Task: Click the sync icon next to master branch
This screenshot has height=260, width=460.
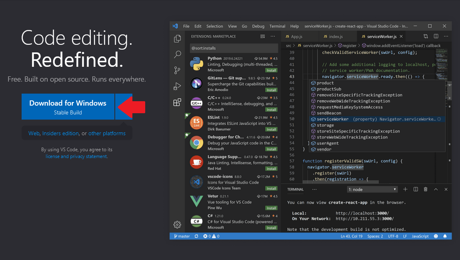Action: pyautogui.click(x=196, y=236)
